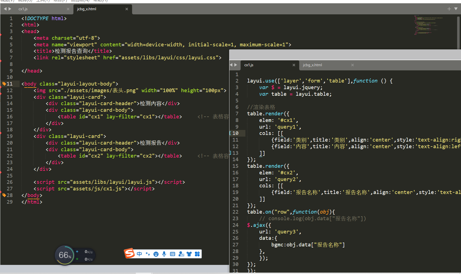Click $.ajax call on line 24
This screenshot has width=461, height=274.
coord(259,225)
